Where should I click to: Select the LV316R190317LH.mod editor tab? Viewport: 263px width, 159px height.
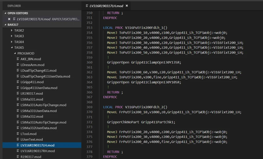point(106,6)
